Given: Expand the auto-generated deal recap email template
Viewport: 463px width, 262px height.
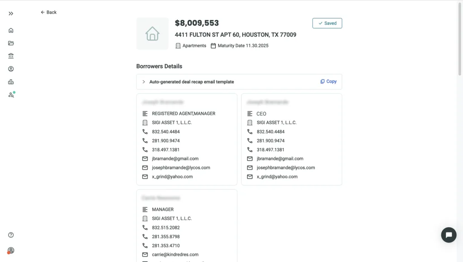Looking at the screenshot, I should (x=144, y=82).
